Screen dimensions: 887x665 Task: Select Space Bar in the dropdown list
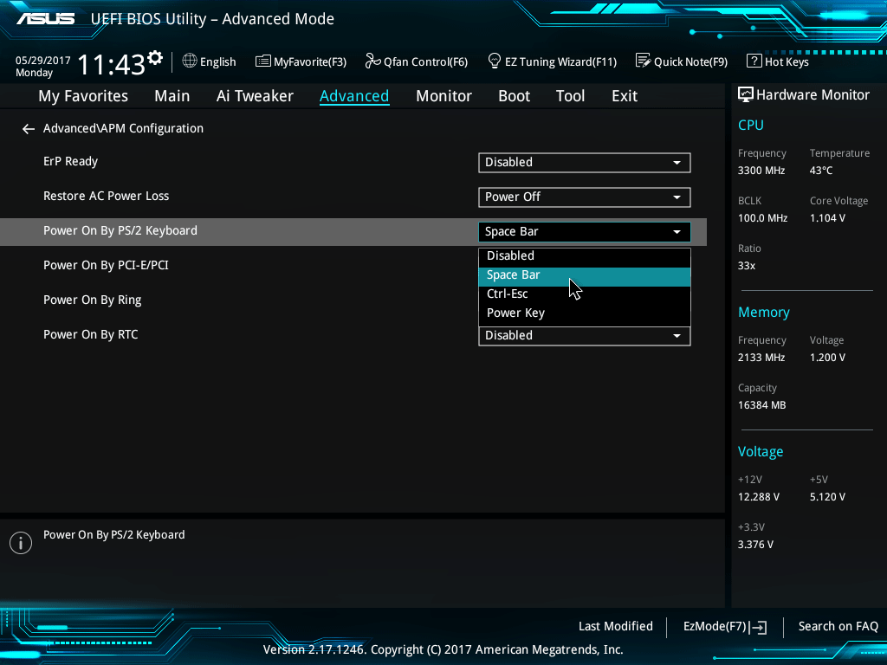585,276
